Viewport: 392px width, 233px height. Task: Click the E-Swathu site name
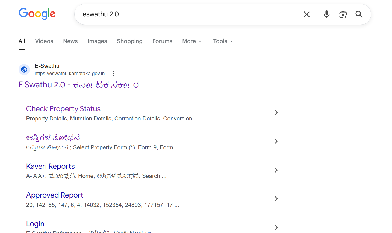click(47, 66)
